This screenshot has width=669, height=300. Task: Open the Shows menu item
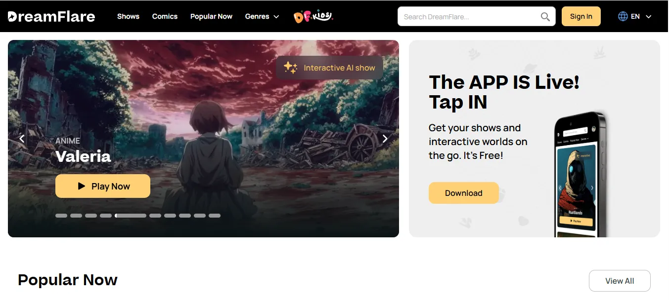point(128,16)
